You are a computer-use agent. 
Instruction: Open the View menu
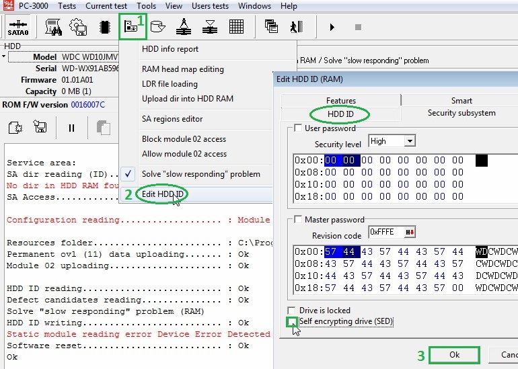[174, 6]
